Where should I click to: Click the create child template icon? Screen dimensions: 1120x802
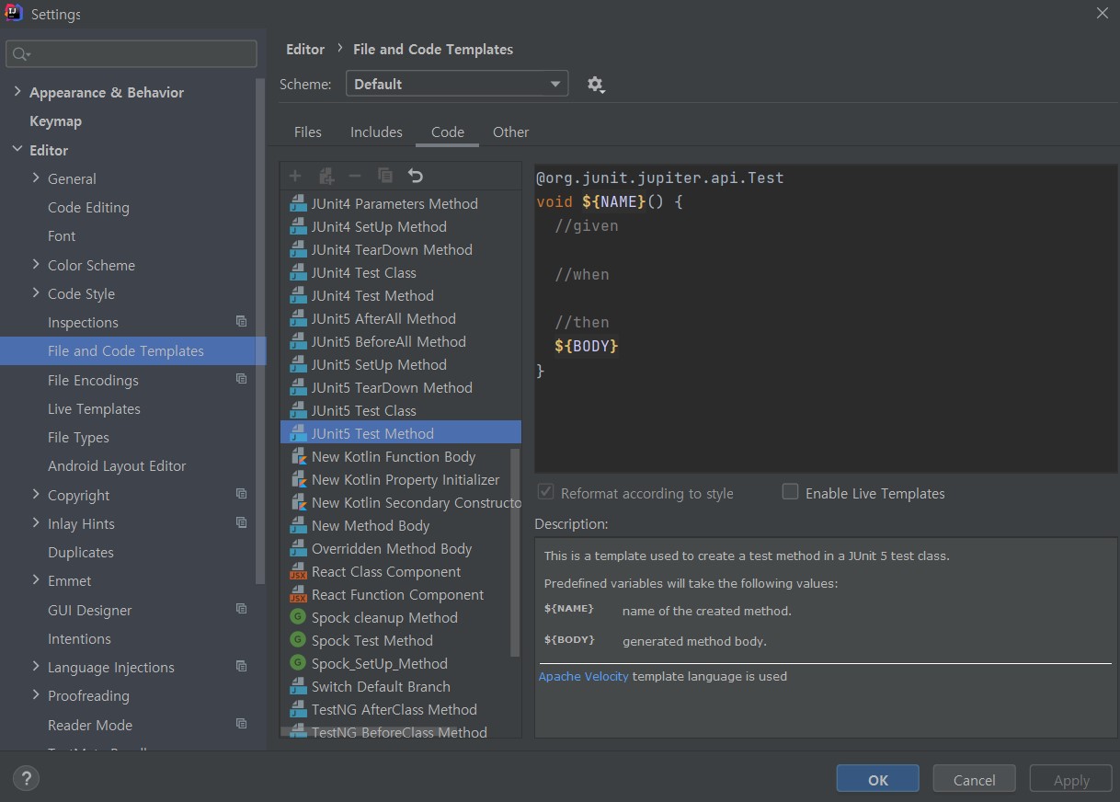point(326,176)
